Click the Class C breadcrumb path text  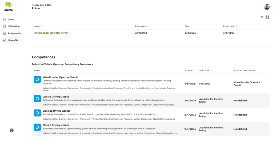coord(110,133)
